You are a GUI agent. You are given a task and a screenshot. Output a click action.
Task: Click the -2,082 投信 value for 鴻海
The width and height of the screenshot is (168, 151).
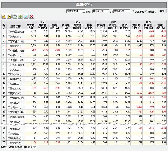pos(139,36)
